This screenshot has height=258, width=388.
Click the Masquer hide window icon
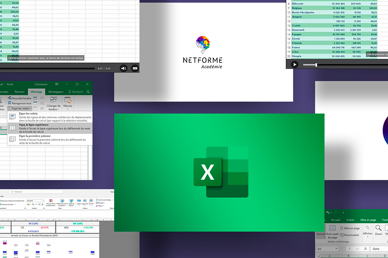(35, 103)
